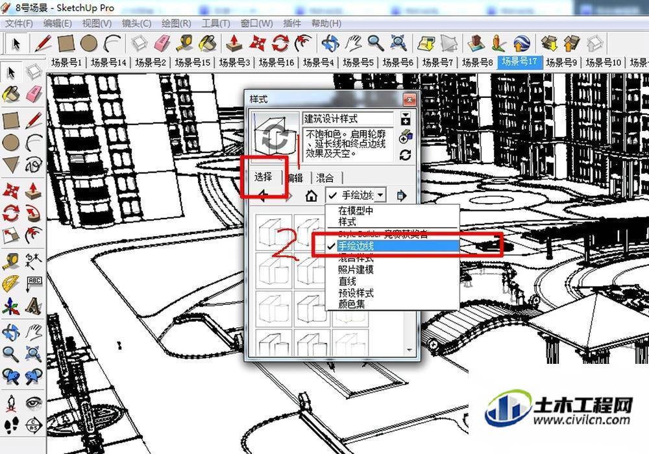
Task: Open the 视图(V) menu
Action: tap(97, 23)
